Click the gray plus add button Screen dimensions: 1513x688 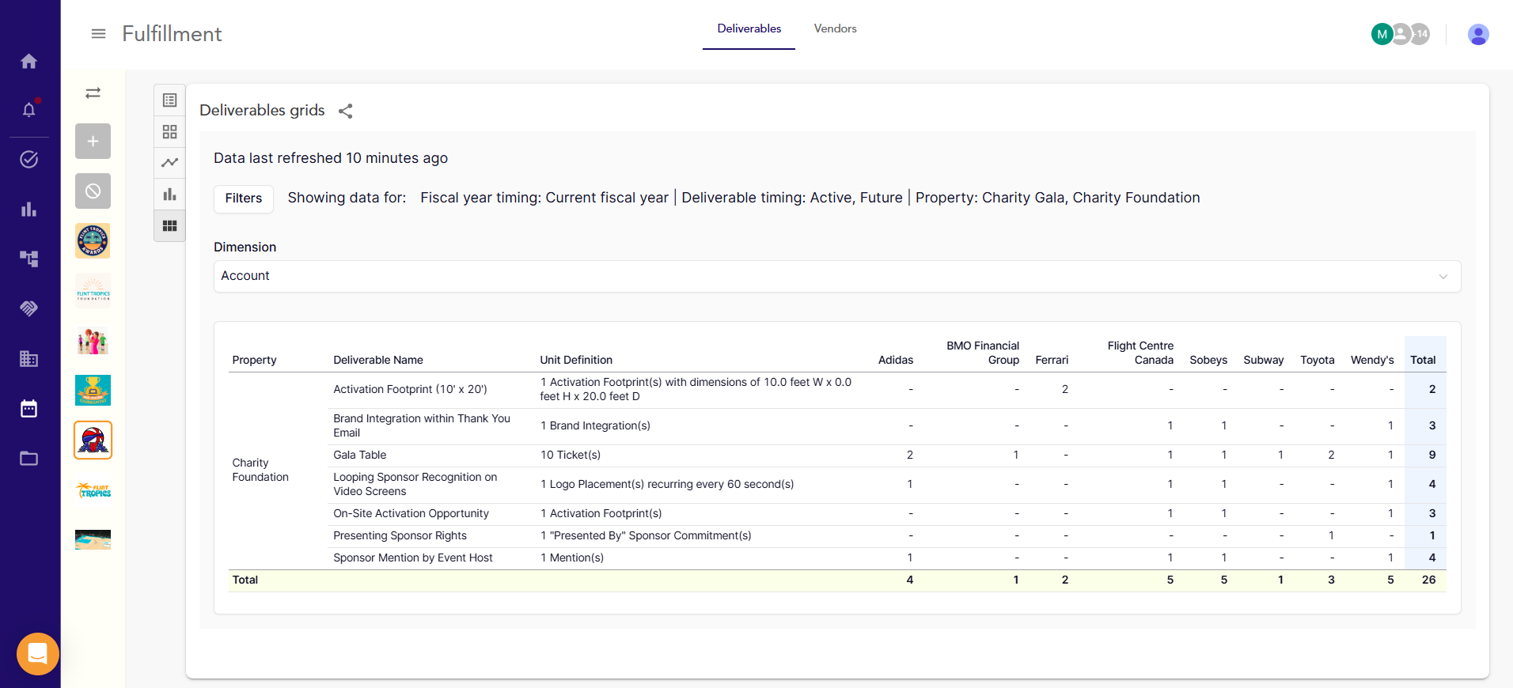(93, 142)
